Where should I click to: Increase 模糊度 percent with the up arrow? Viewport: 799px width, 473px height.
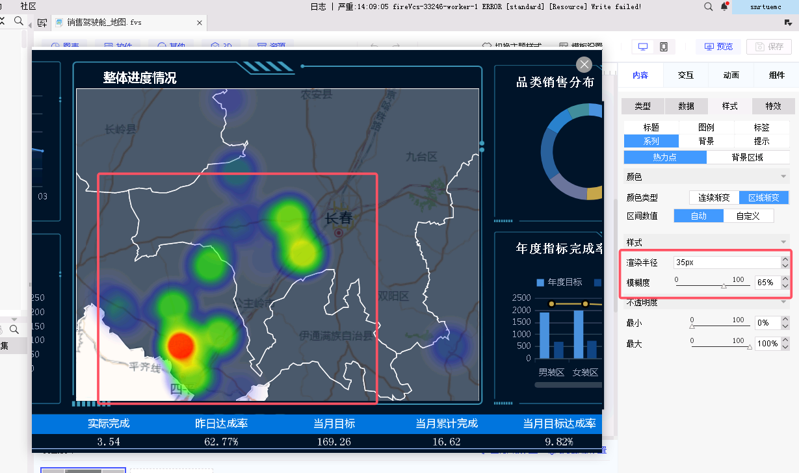[786, 279]
